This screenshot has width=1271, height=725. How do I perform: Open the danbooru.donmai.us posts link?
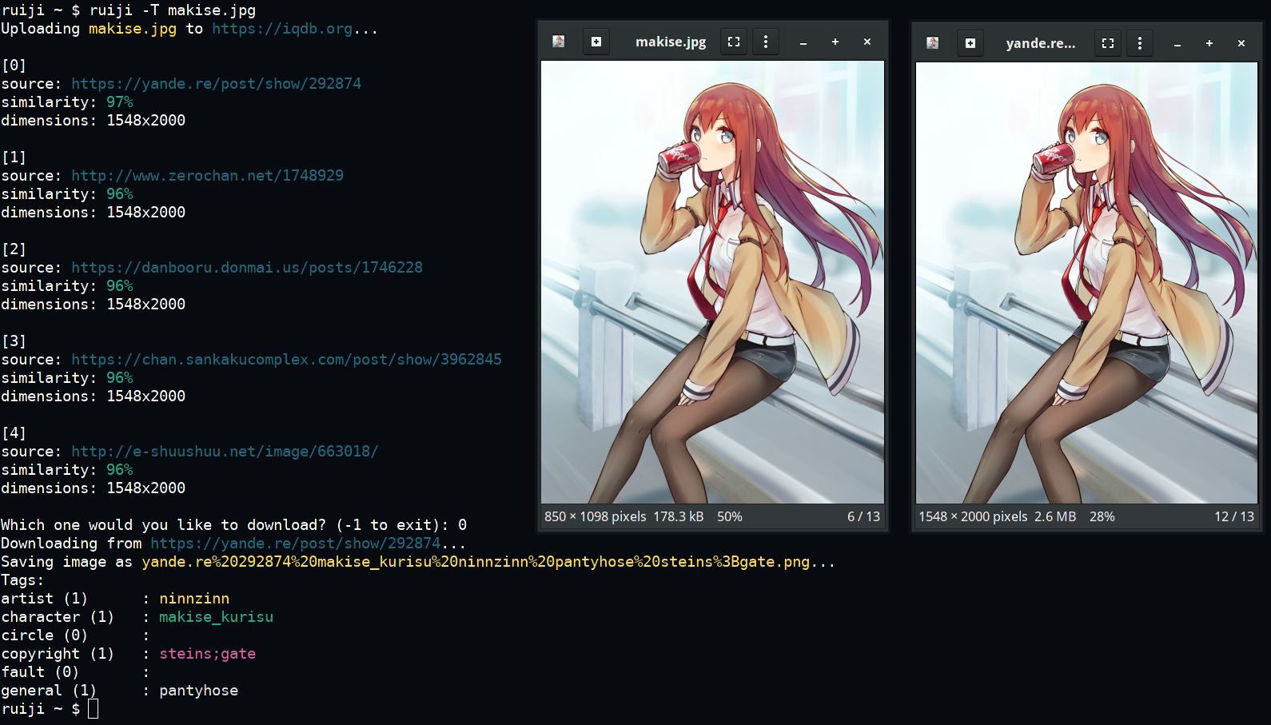(247, 268)
